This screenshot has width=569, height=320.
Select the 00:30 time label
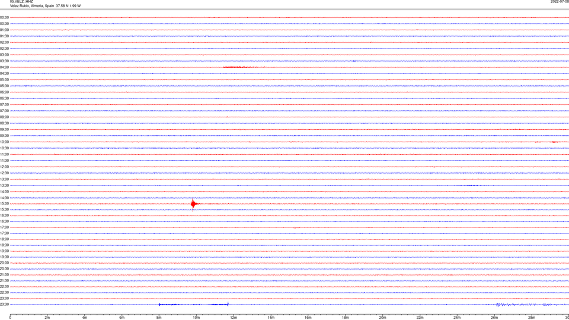pos(4,24)
